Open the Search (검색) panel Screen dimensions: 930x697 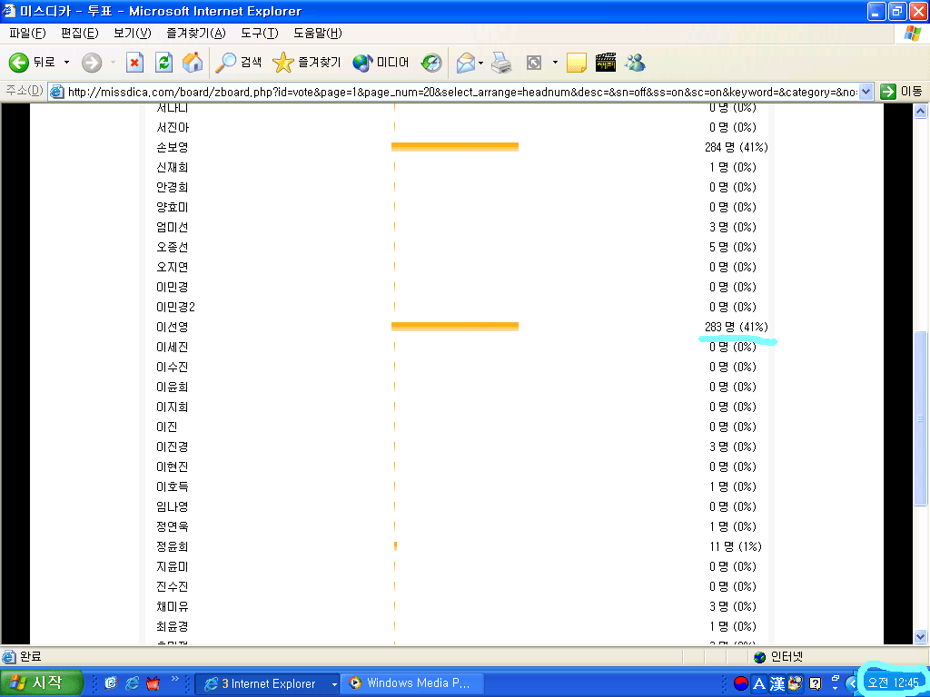pyautogui.click(x=239, y=63)
